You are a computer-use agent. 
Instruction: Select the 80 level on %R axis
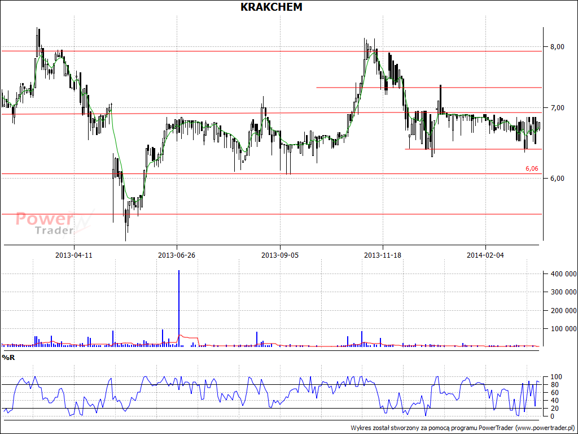[x=554, y=384]
